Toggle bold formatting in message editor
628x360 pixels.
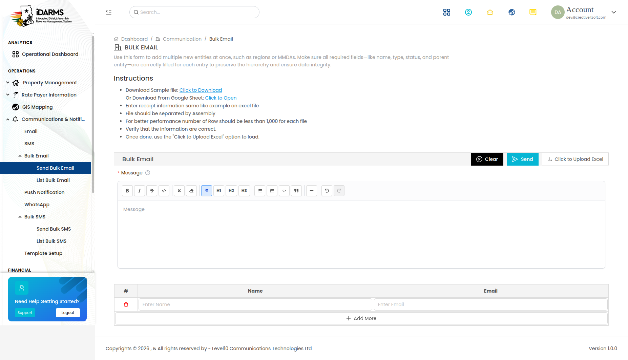127,191
